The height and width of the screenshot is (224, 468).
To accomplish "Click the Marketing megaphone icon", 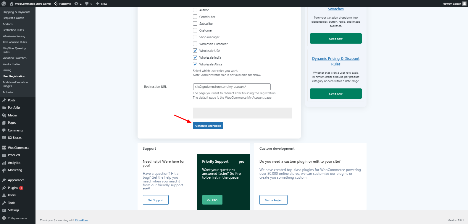I will 4,170.
